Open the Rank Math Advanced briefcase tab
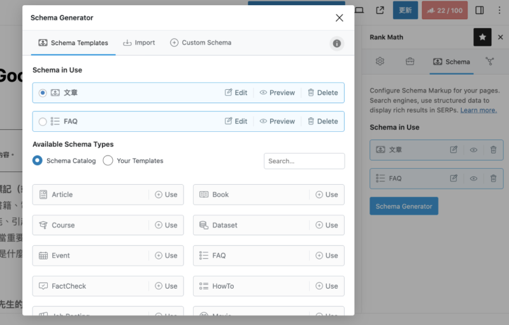 tap(410, 61)
